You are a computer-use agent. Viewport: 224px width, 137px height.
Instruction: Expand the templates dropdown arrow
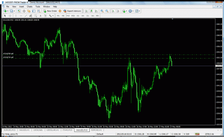click(139, 11)
